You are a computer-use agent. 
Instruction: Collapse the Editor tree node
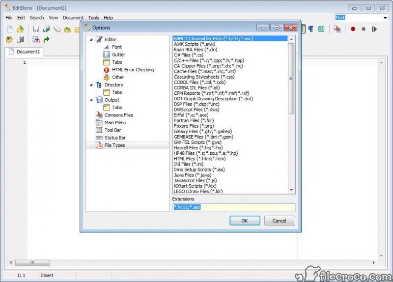point(91,39)
